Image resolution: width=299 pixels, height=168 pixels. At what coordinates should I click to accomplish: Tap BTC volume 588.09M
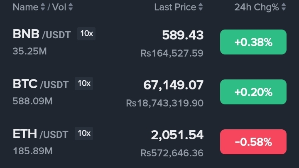(33, 101)
